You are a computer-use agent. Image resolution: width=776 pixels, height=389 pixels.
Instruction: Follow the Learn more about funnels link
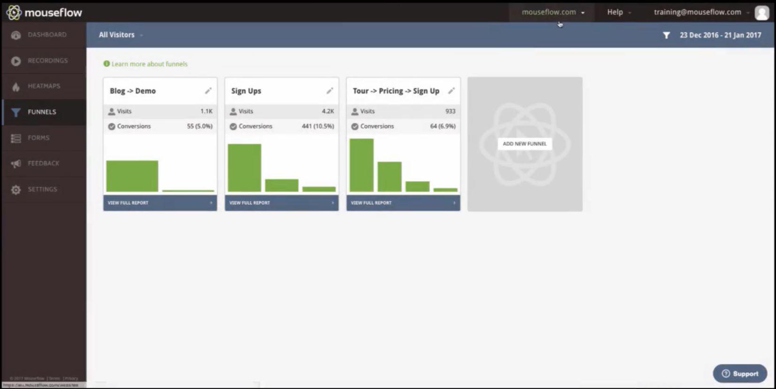click(x=149, y=64)
